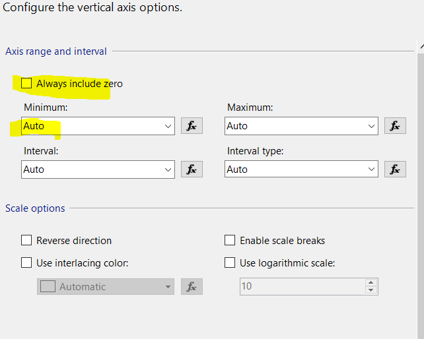The height and width of the screenshot is (339, 424).
Task: Expand the Minimum dropdown arrow
Action: [167, 126]
